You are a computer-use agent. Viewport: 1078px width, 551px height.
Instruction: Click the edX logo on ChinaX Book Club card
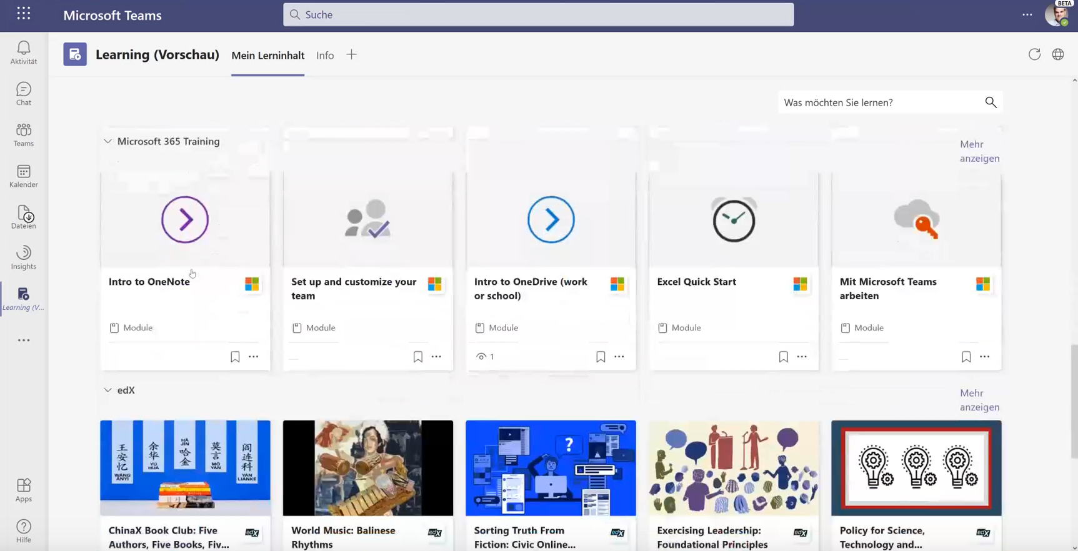252,533
